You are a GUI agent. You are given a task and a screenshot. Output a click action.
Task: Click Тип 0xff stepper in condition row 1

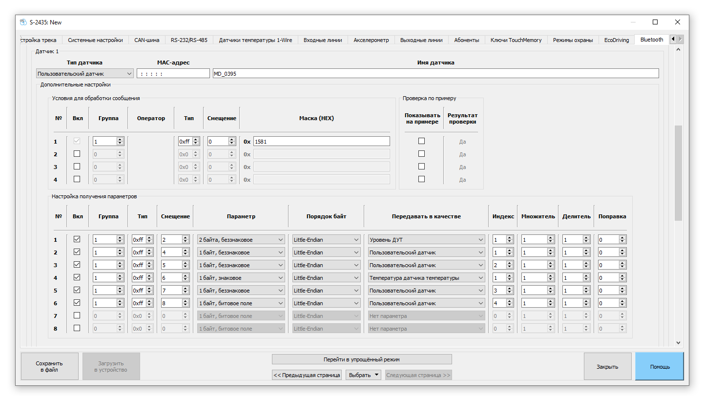coord(189,141)
